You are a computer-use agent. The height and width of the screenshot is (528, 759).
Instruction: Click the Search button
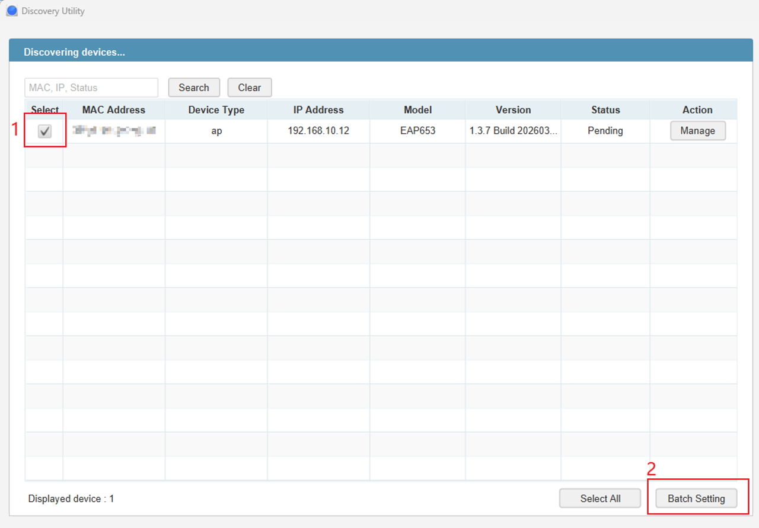tap(194, 87)
